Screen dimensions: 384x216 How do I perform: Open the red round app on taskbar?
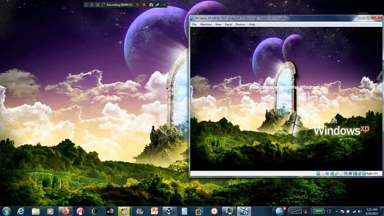[80, 211]
